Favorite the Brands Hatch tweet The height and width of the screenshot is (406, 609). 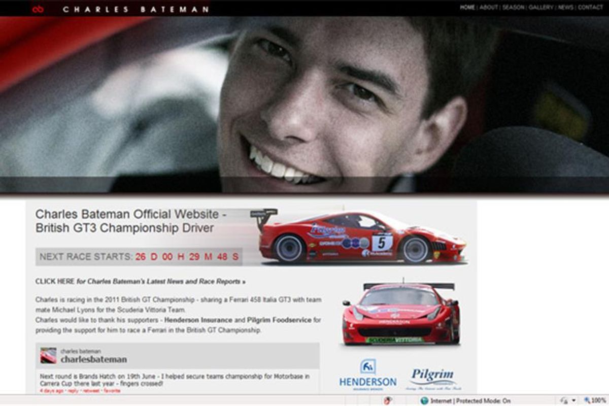coord(111,391)
